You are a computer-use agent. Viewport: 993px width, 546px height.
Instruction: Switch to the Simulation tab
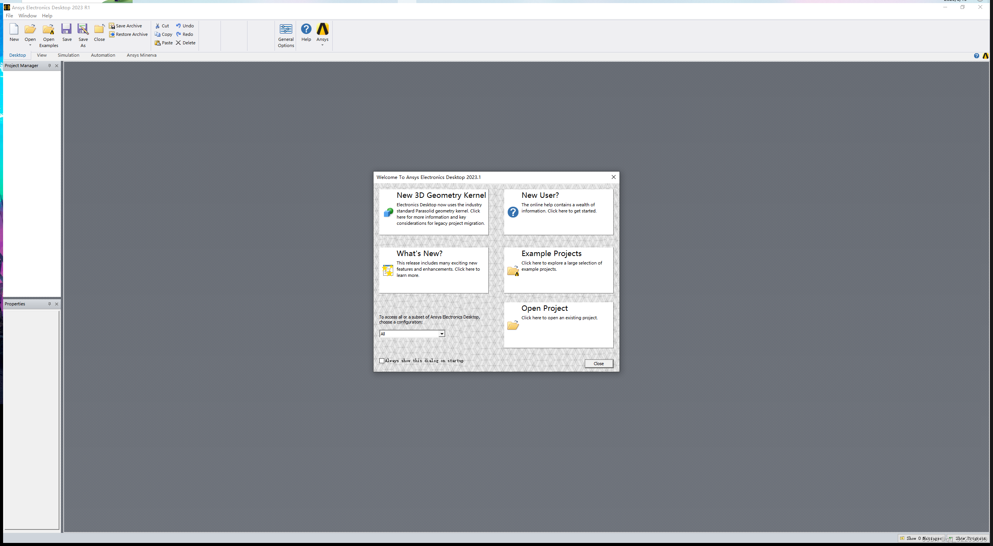pos(68,55)
